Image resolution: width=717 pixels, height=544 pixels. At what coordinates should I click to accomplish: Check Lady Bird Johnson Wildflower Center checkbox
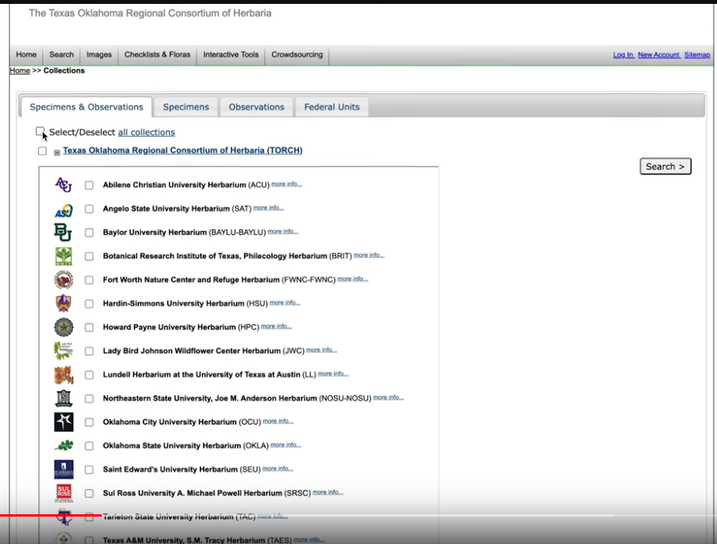[89, 351]
